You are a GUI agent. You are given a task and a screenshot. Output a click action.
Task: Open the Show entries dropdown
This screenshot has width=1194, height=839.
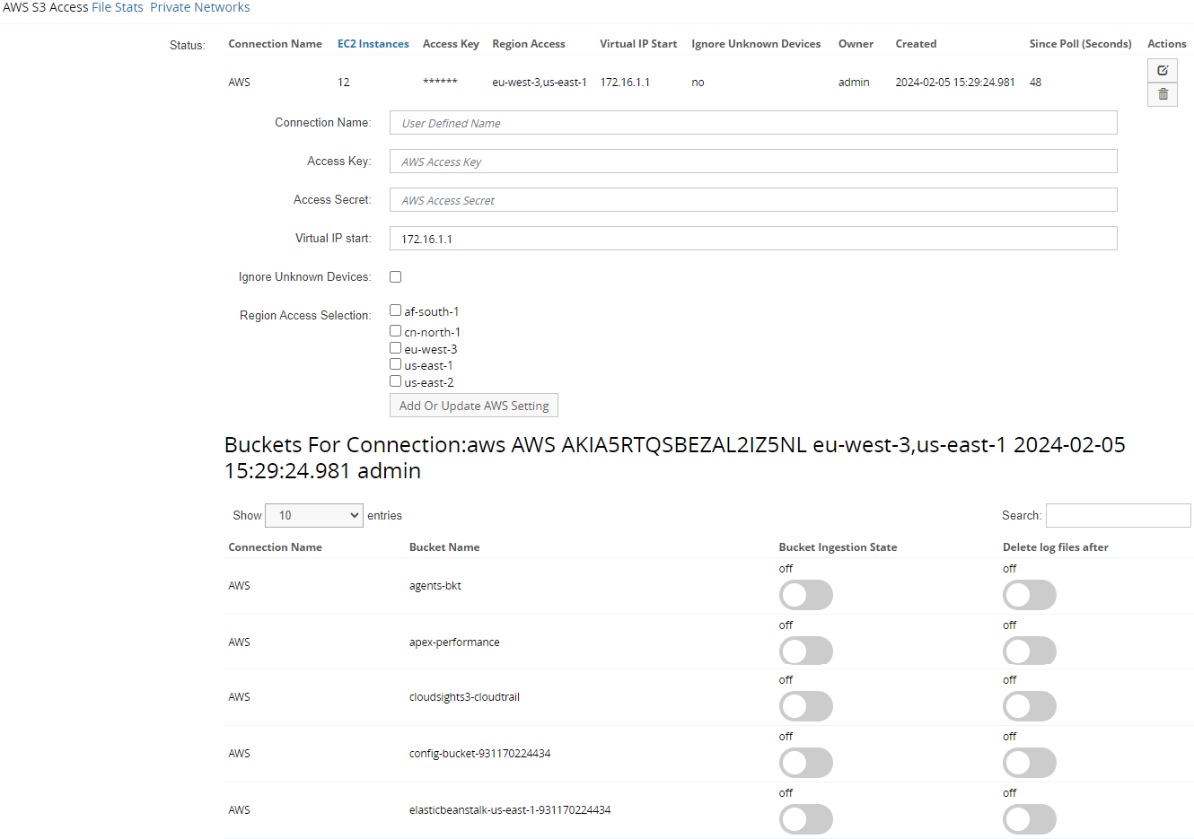click(x=314, y=515)
